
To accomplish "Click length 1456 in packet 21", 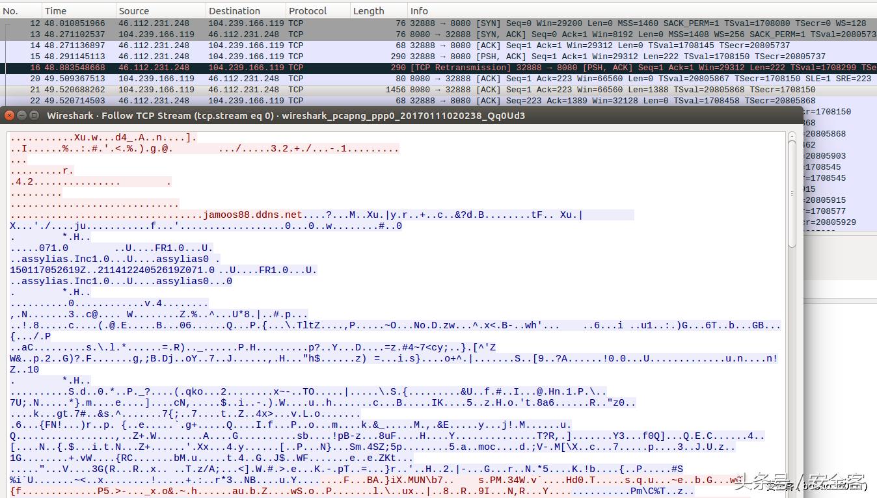I will (x=396, y=90).
